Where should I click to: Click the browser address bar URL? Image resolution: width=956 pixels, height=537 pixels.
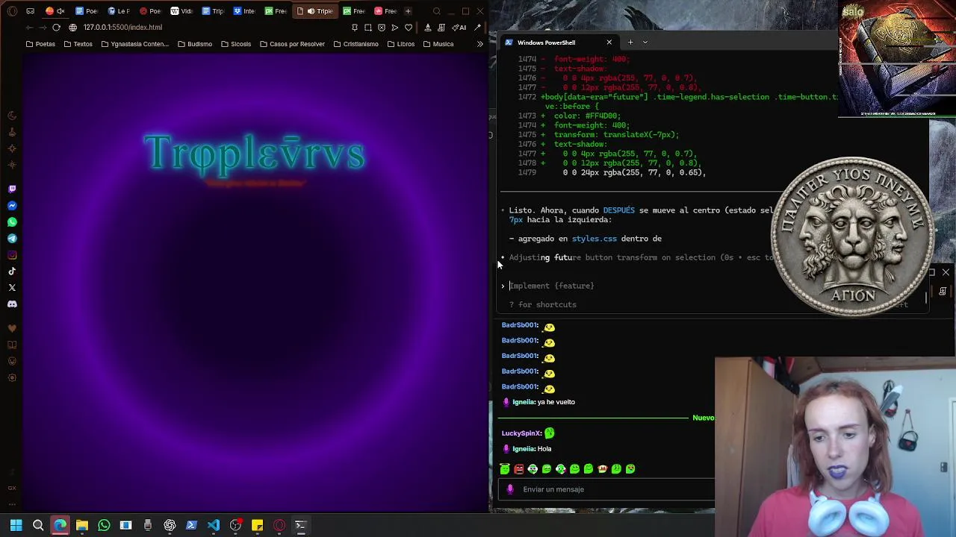click(x=122, y=28)
